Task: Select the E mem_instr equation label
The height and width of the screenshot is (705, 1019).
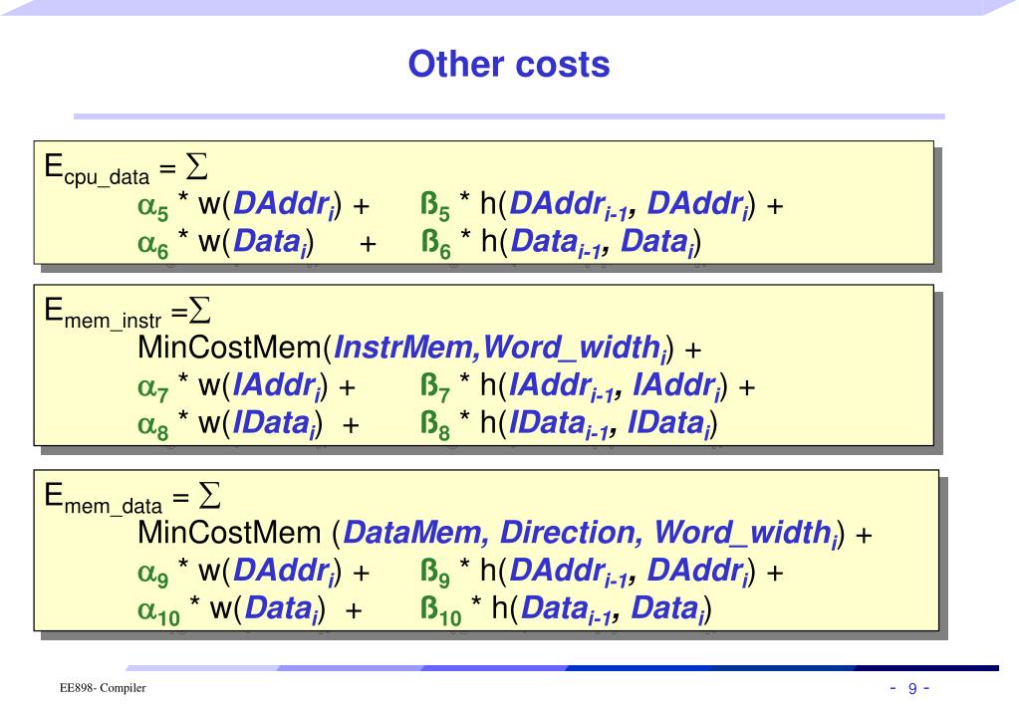Action: click(x=102, y=314)
